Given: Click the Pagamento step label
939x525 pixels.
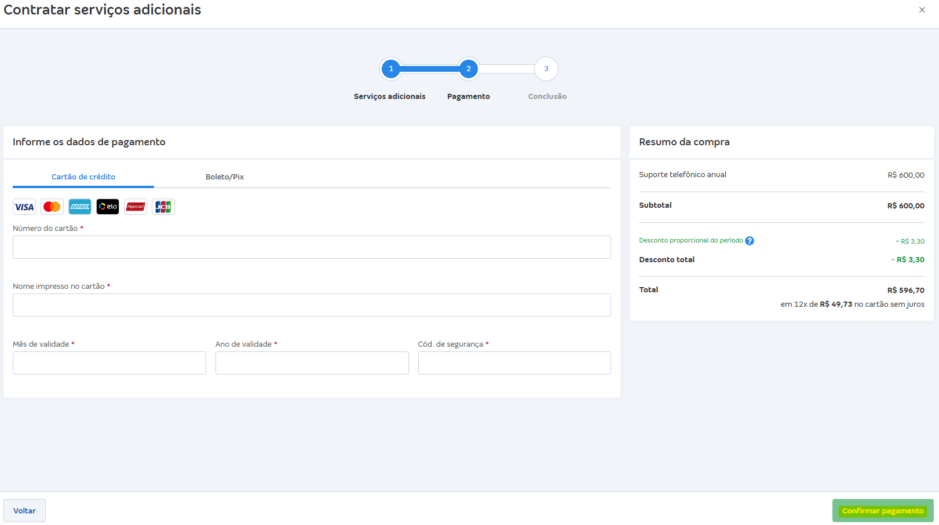Looking at the screenshot, I should tap(469, 96).
